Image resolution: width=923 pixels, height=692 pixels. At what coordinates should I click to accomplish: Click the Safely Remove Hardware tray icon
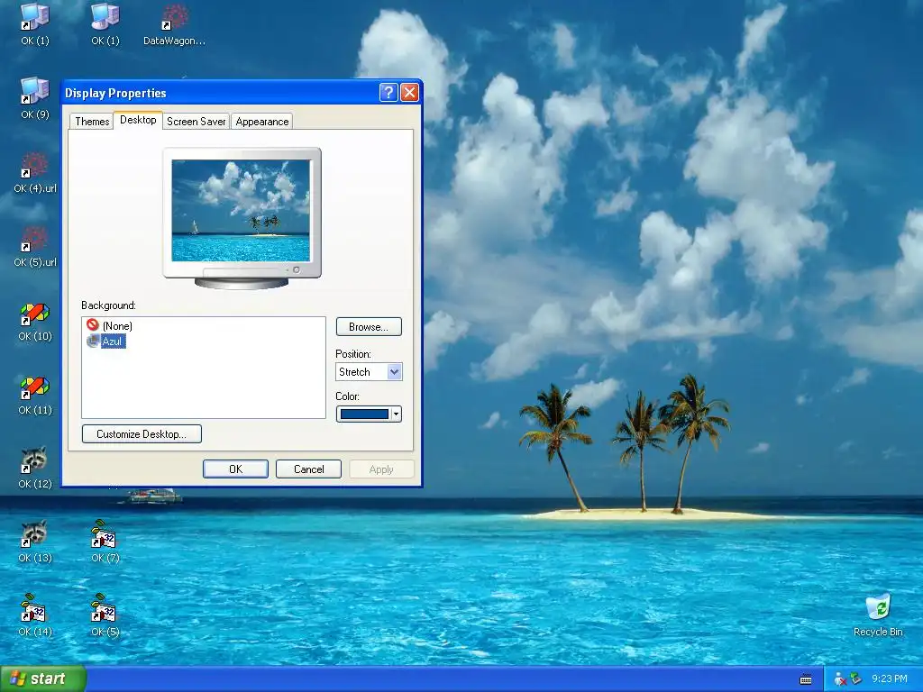855,679
